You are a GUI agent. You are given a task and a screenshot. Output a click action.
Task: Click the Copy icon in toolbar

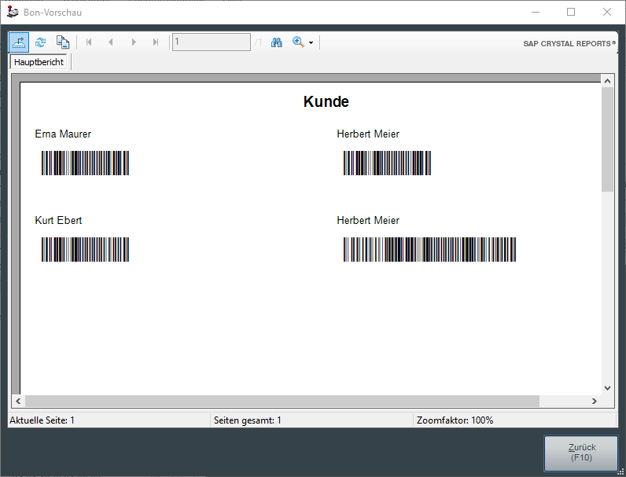click(63, 42)
